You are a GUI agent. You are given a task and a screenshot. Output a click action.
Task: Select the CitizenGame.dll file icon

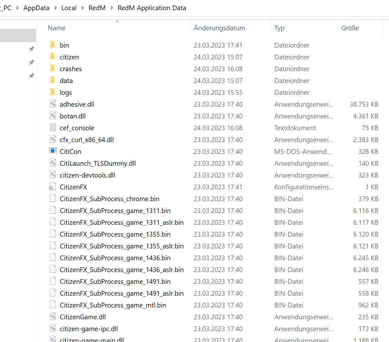[x=53, y=316]
